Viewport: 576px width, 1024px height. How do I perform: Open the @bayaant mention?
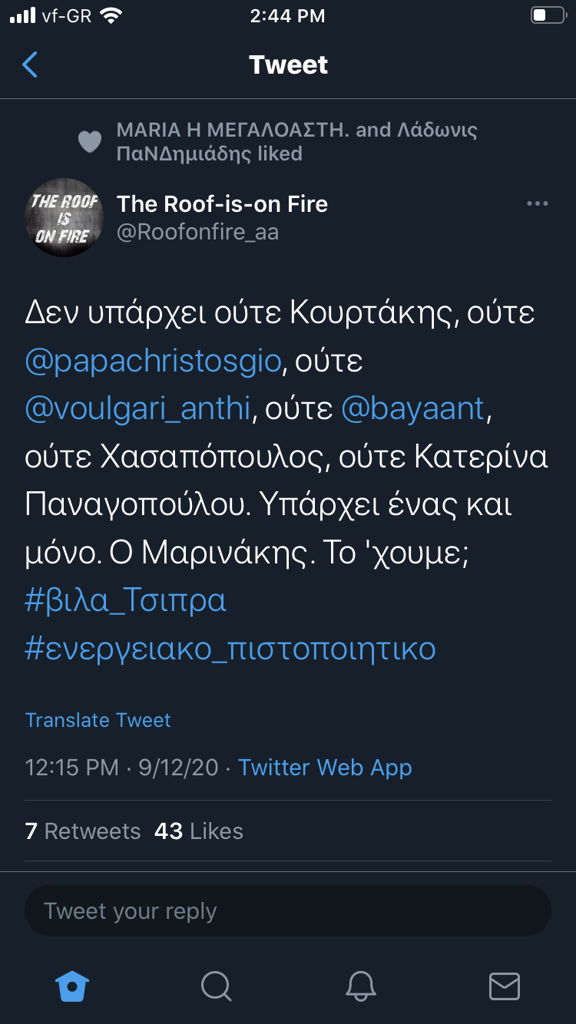(x=413, y=408)
